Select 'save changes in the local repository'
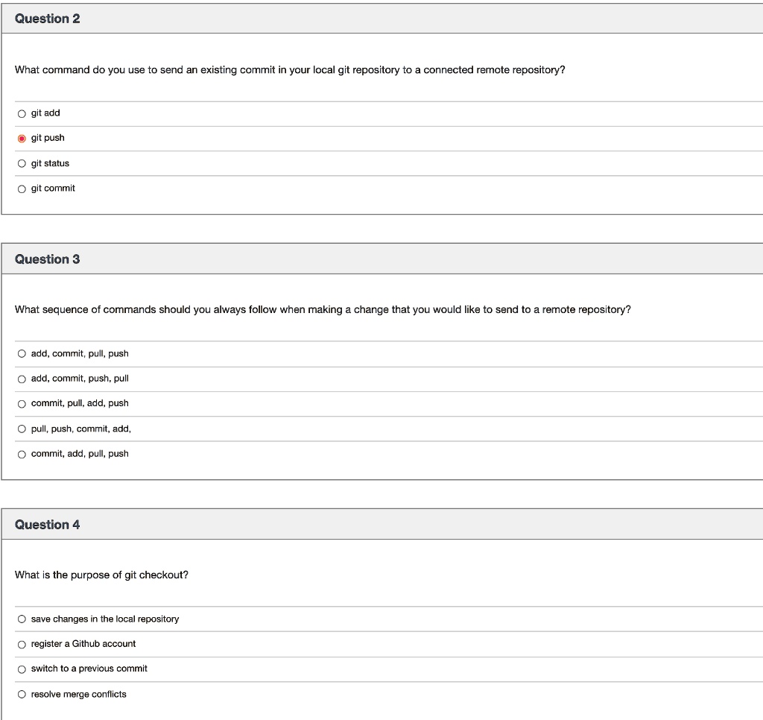 coord(22,619)
